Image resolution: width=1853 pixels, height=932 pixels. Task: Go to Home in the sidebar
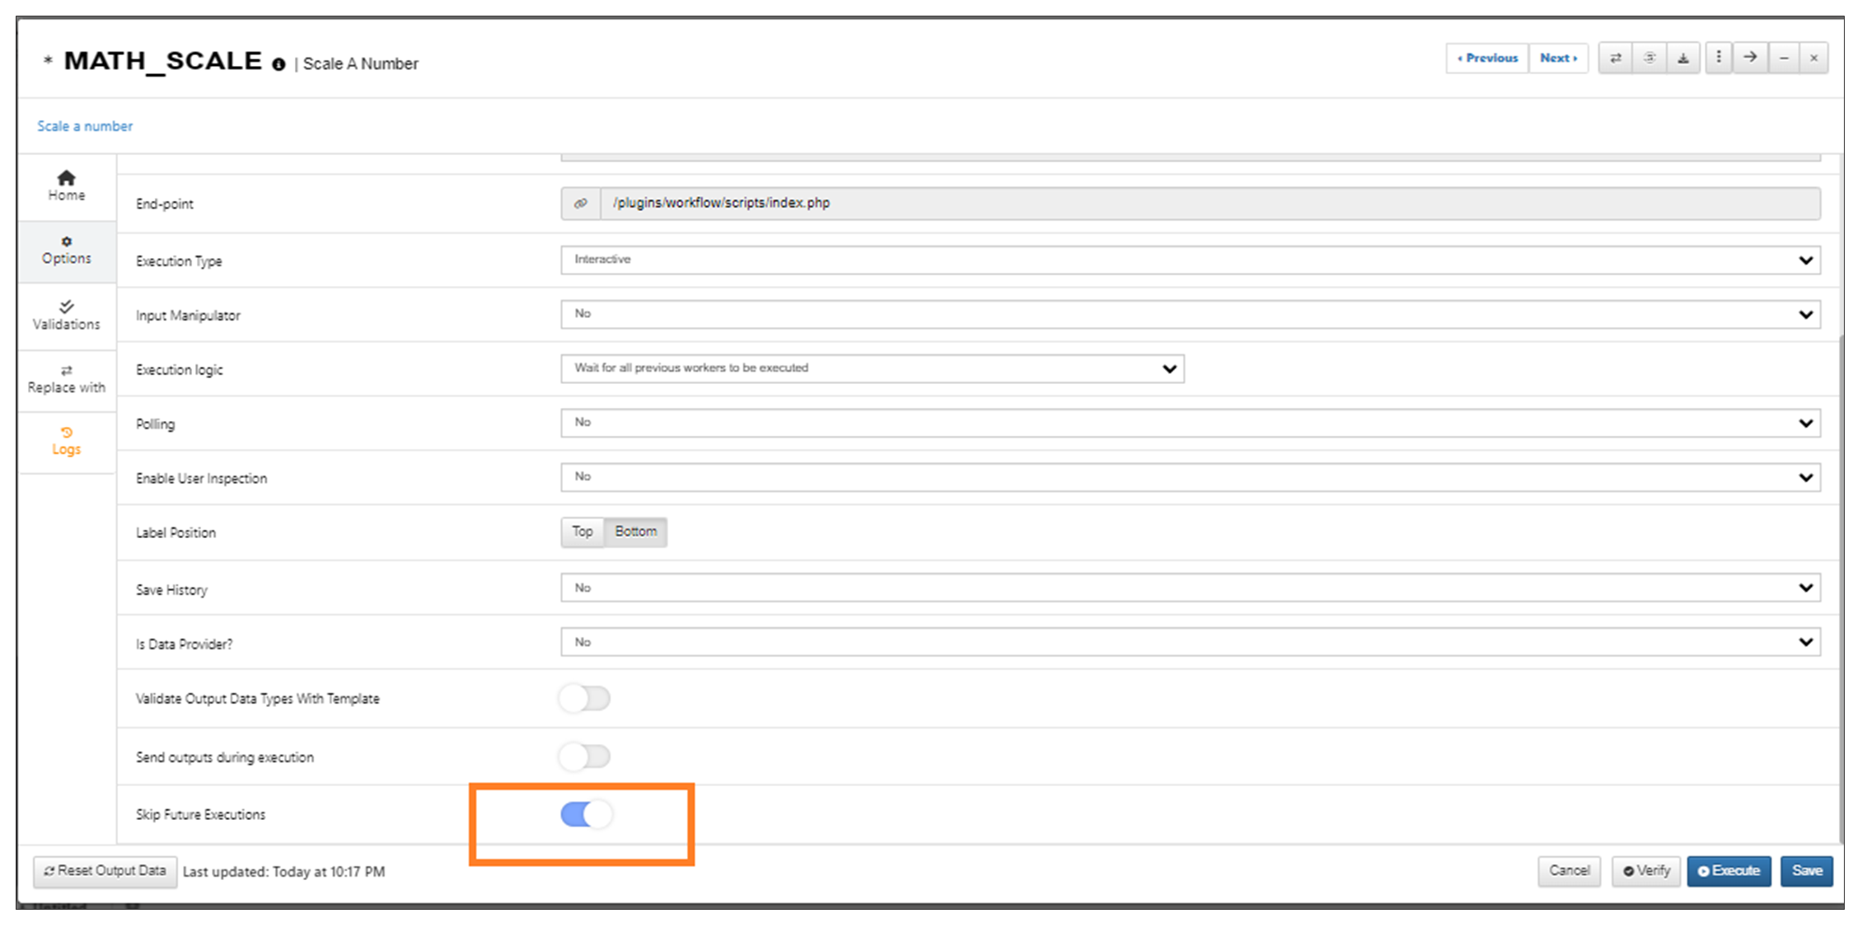pyautogui.click(x=67, y=186)
